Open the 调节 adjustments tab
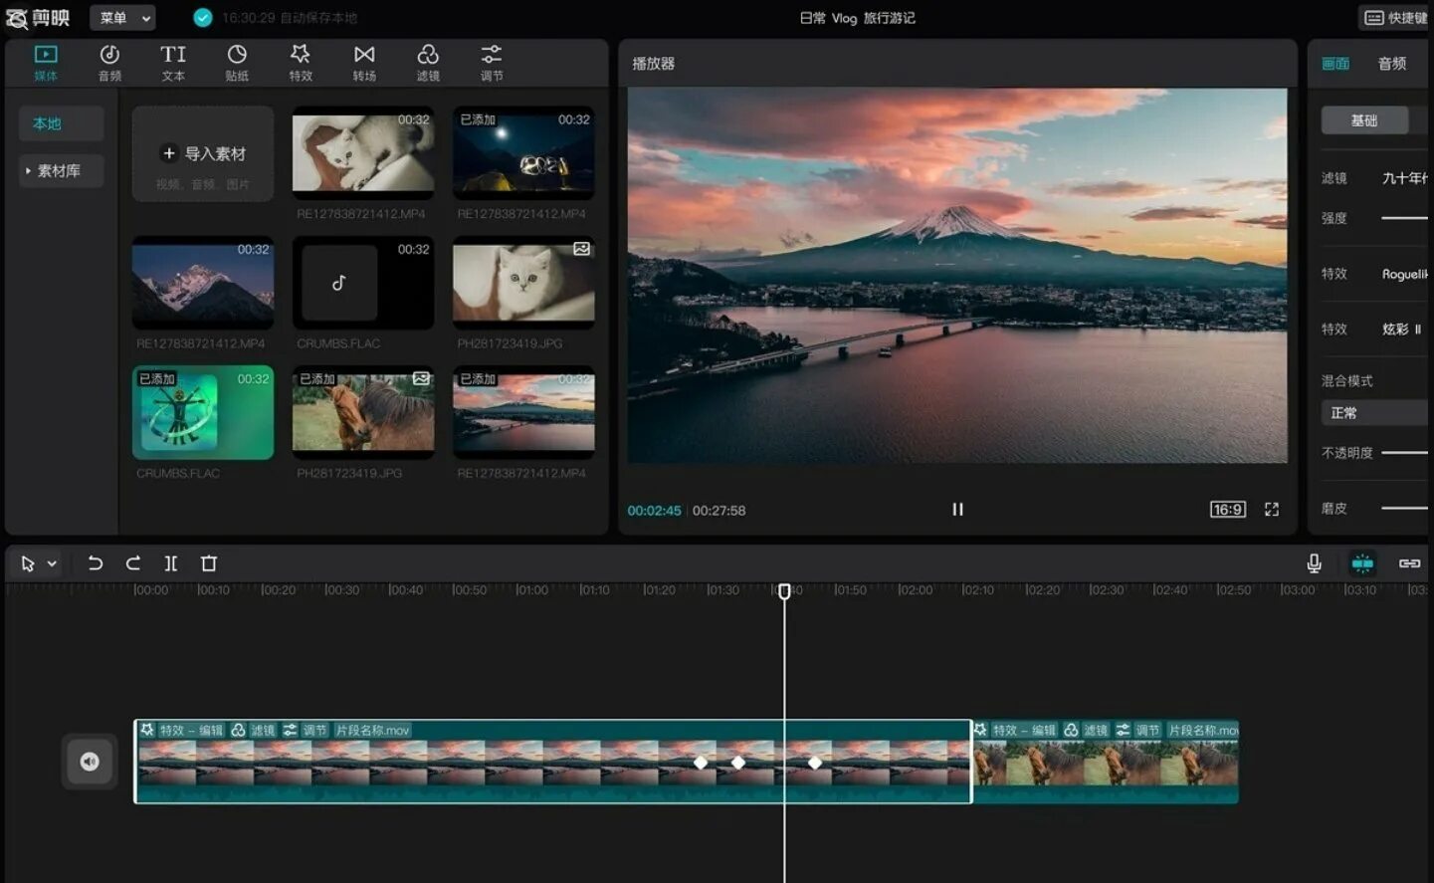This screenshot has height=883, width=1434. (492, 62)
